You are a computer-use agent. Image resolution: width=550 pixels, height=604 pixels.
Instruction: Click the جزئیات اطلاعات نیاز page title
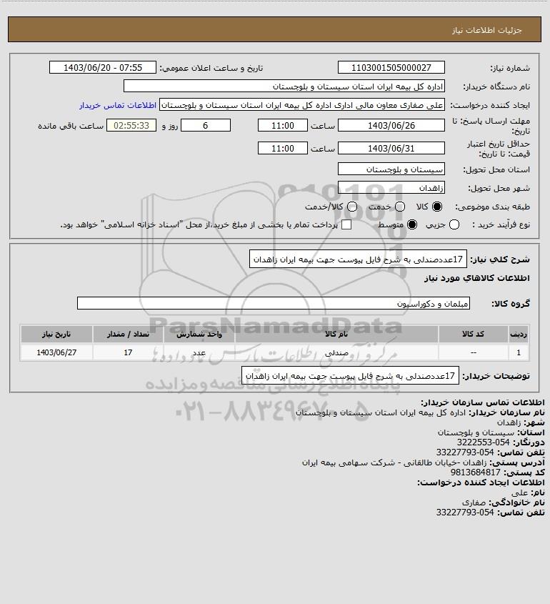click(487, 30)
